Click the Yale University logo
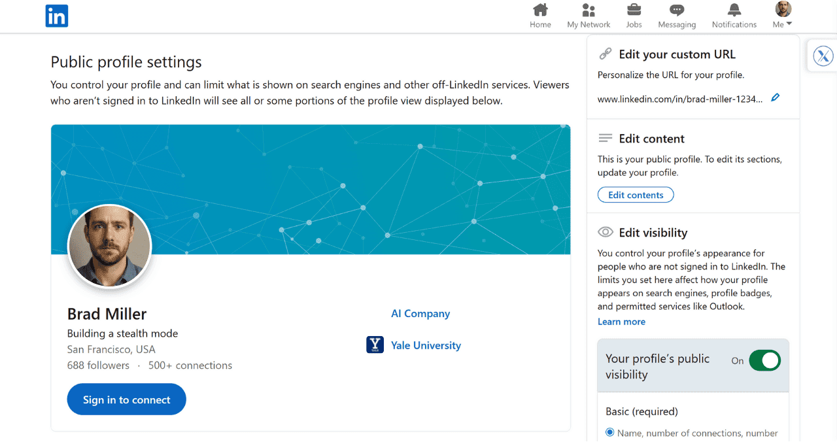 tap(375, 345)
